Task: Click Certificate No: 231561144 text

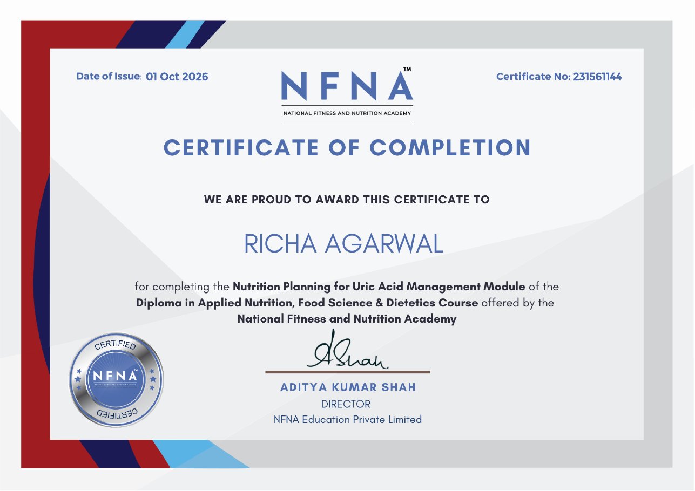Action: 559,77
